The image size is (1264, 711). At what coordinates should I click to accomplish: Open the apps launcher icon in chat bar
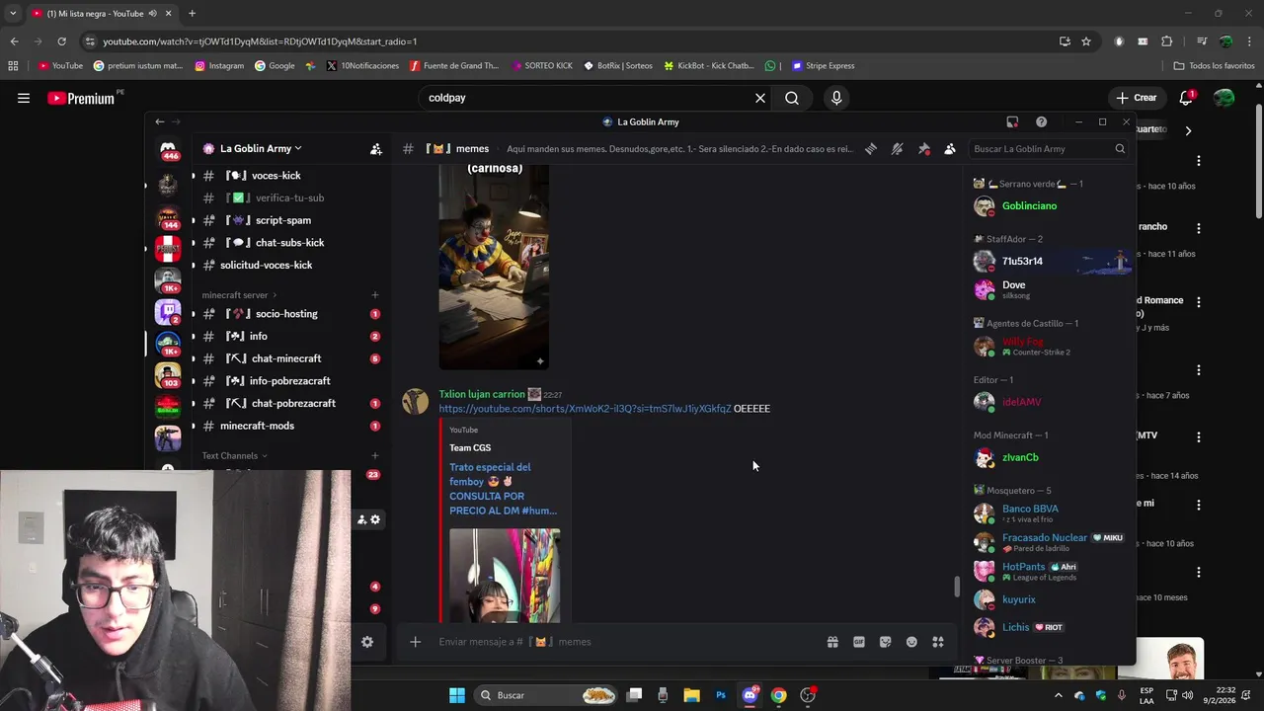(938, 642)
